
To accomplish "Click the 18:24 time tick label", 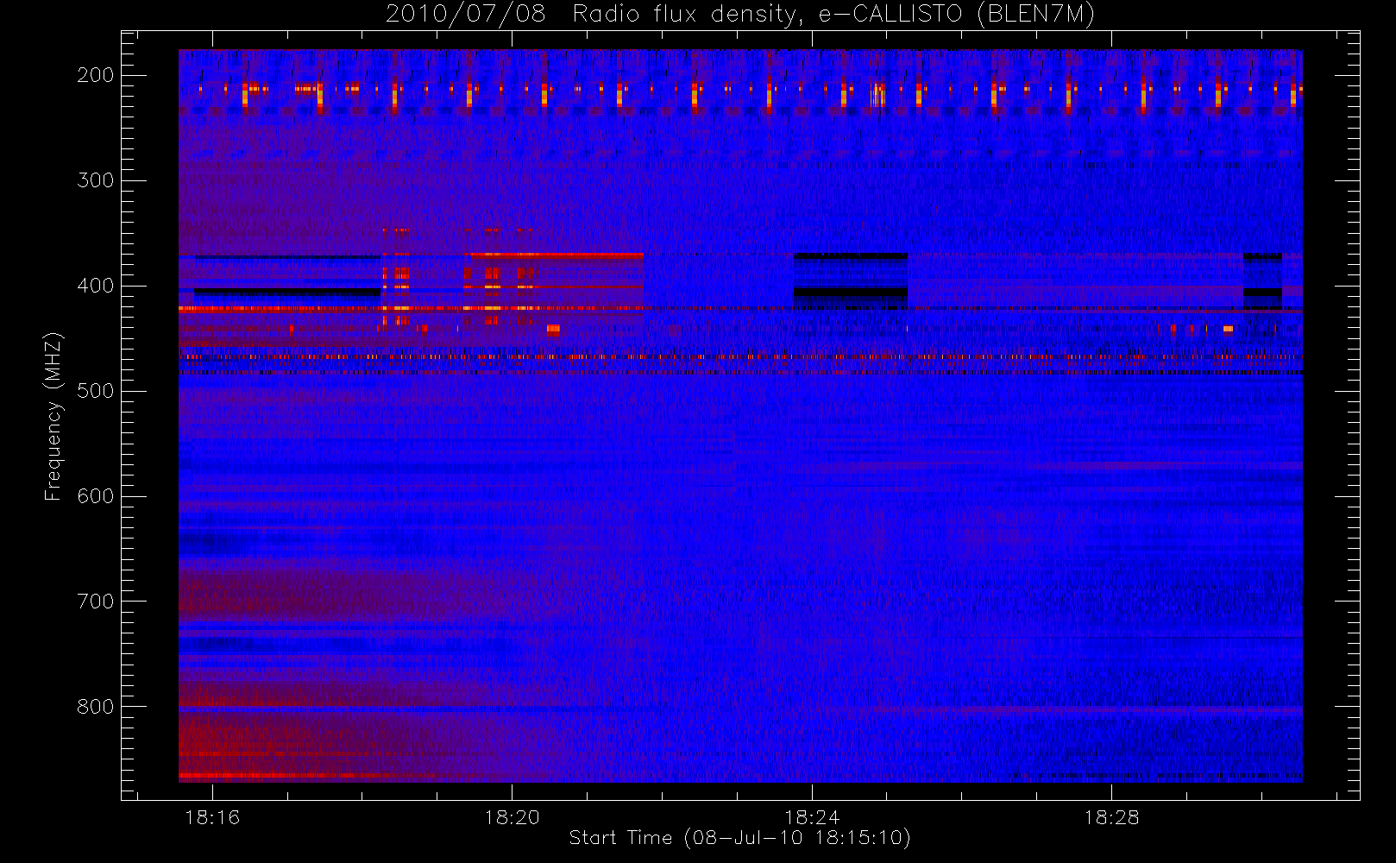I will pyautogui.click(x=811, y=817).
